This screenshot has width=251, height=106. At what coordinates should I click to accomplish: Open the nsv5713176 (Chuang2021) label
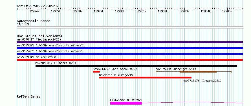[x=202, y=81]
